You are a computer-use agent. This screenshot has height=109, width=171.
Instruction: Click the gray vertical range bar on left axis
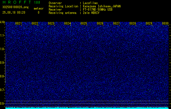5,68
